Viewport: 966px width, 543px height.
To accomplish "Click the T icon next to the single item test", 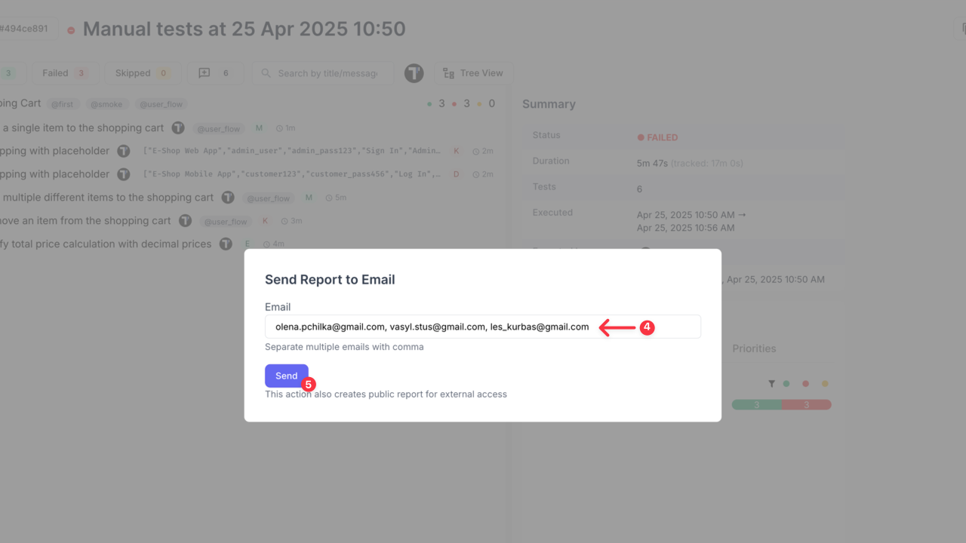I will pyautogui.click(x=178, y=127).
